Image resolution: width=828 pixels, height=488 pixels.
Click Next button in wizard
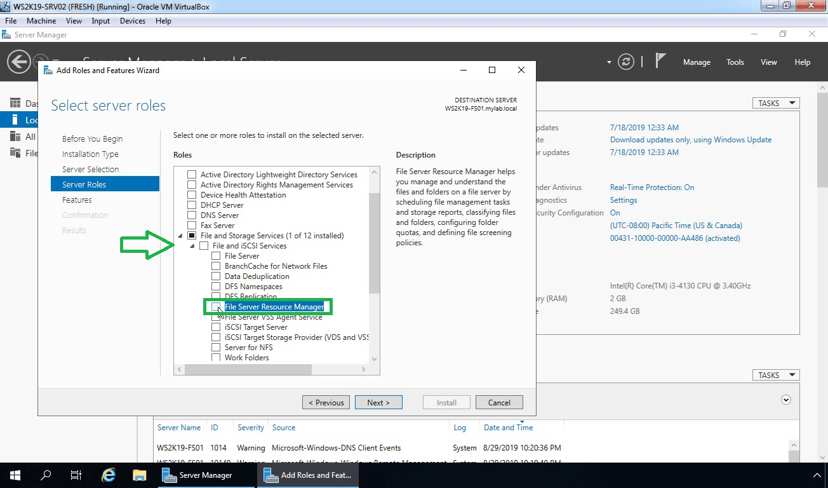tap(378, 402)
